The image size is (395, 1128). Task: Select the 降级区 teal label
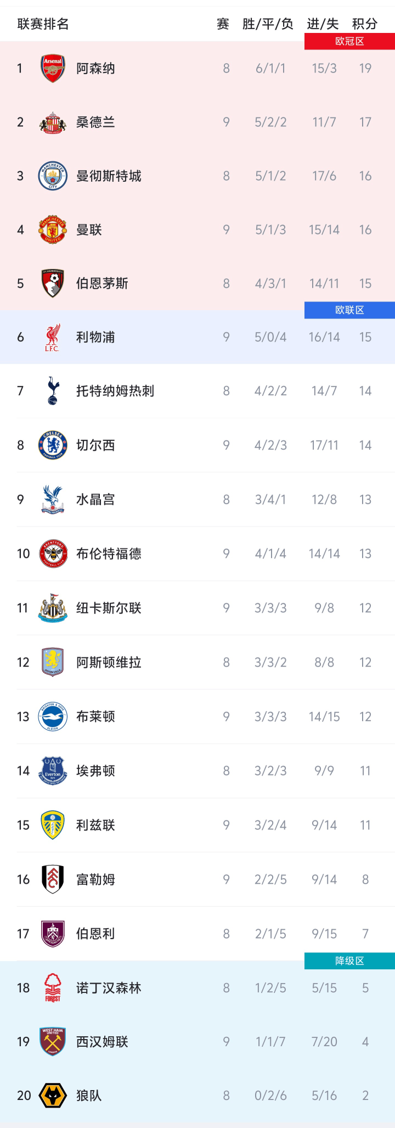(349, 961)
